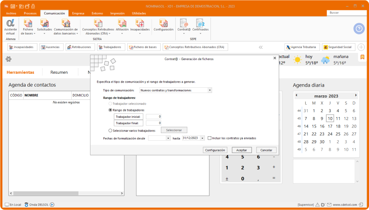Open the 'desde' date dropdown

click(x=168, y=138)
